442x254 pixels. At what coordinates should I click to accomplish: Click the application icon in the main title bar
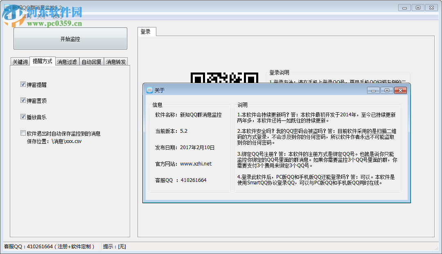7,7
